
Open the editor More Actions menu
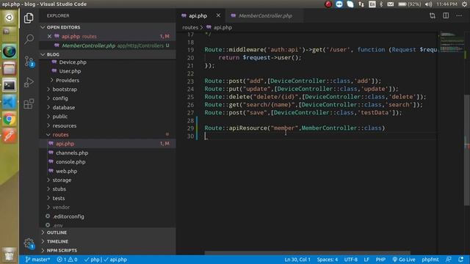459,15
